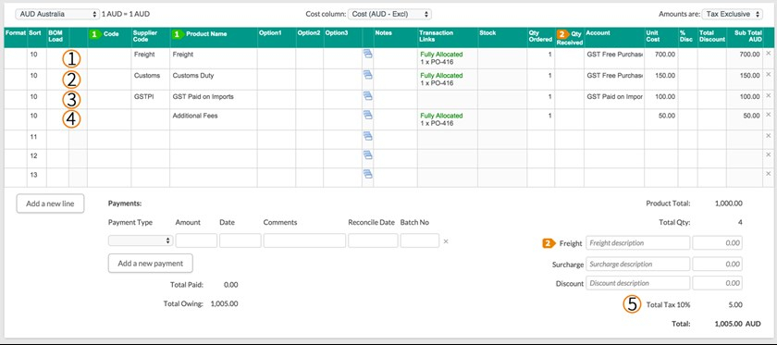This screenshot has height=345, width=777.
Task: Click the 700.00 unit cost cell
Action: click(661, 58)
